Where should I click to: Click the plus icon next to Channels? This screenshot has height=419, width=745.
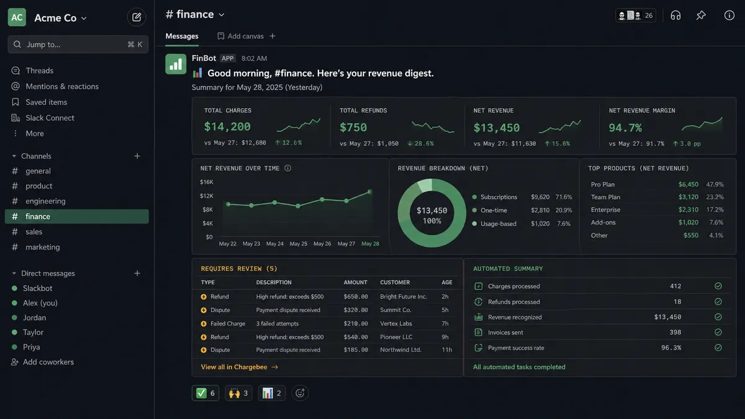[137, 156]
